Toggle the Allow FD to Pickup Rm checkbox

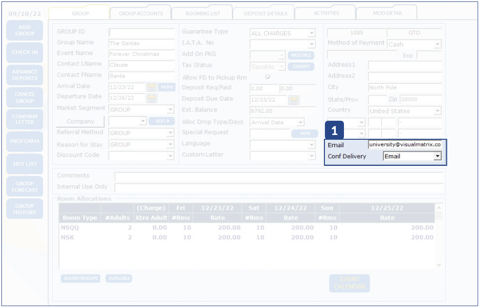pyautogui.click(x=268, y=77)
